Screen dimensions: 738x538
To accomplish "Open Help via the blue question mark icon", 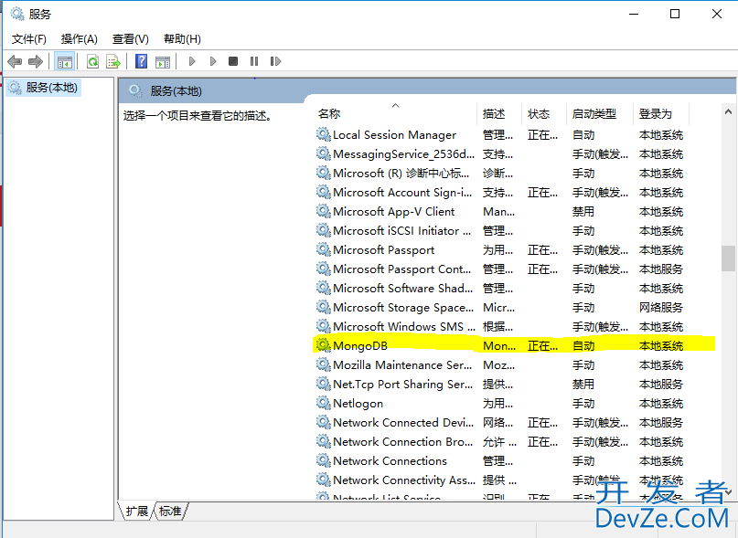I will [142, 61].
